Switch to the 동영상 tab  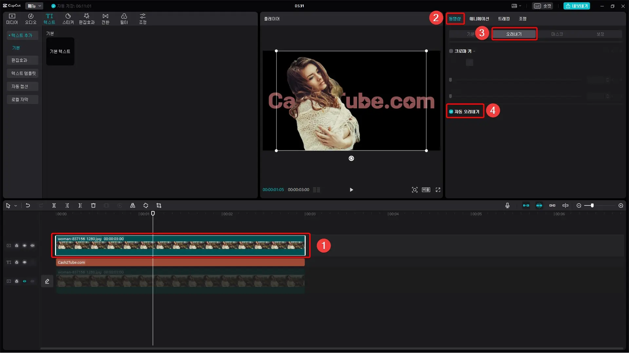455,19
